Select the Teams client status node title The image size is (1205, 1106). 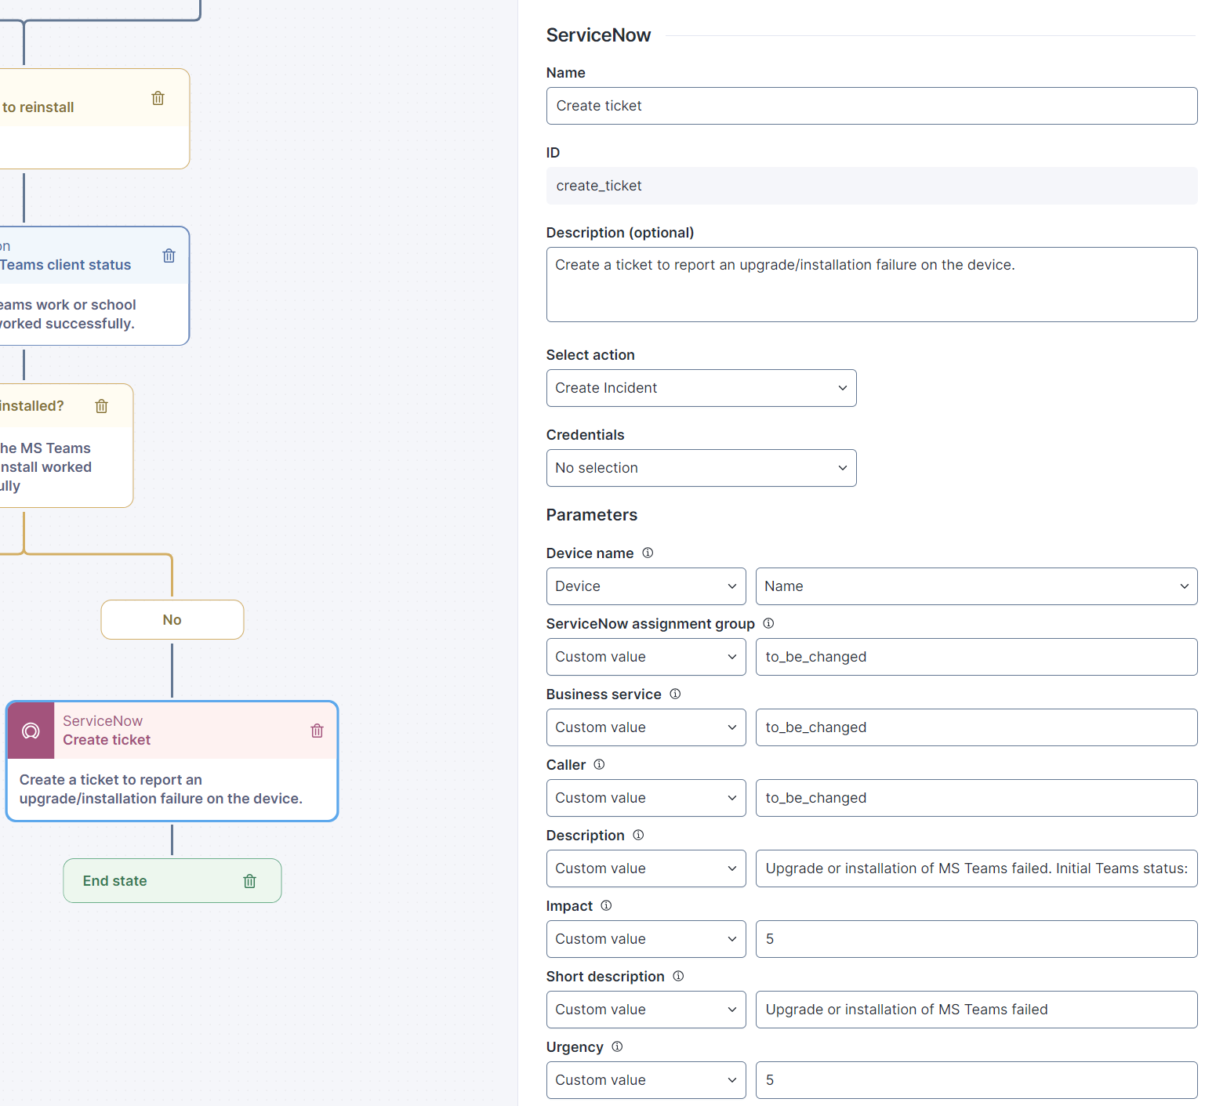pos(66,265)
